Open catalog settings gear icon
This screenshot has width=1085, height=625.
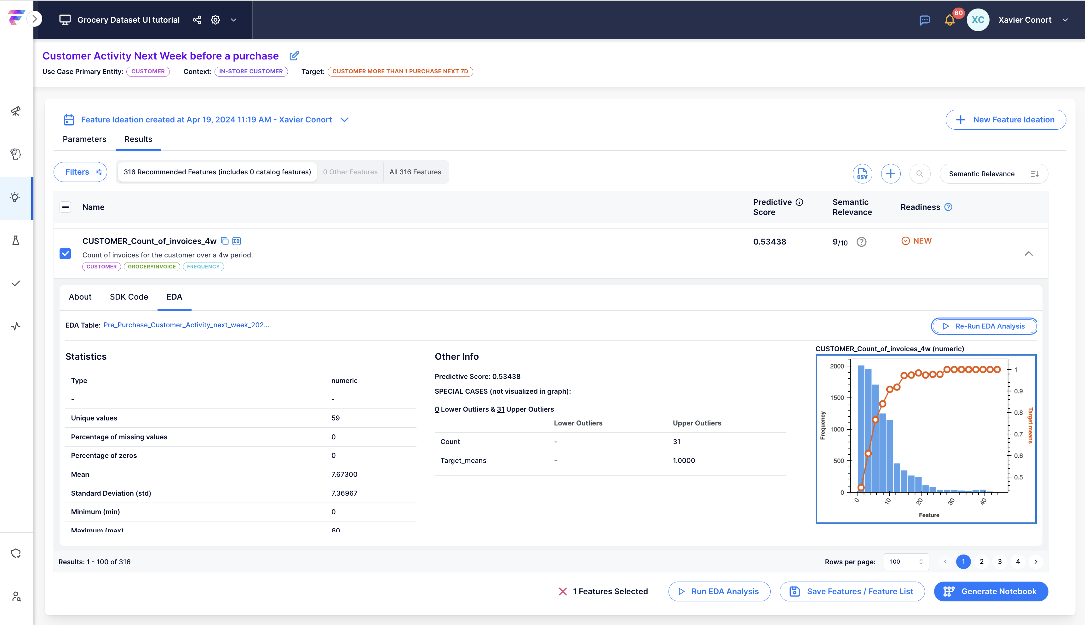[215, 20]
